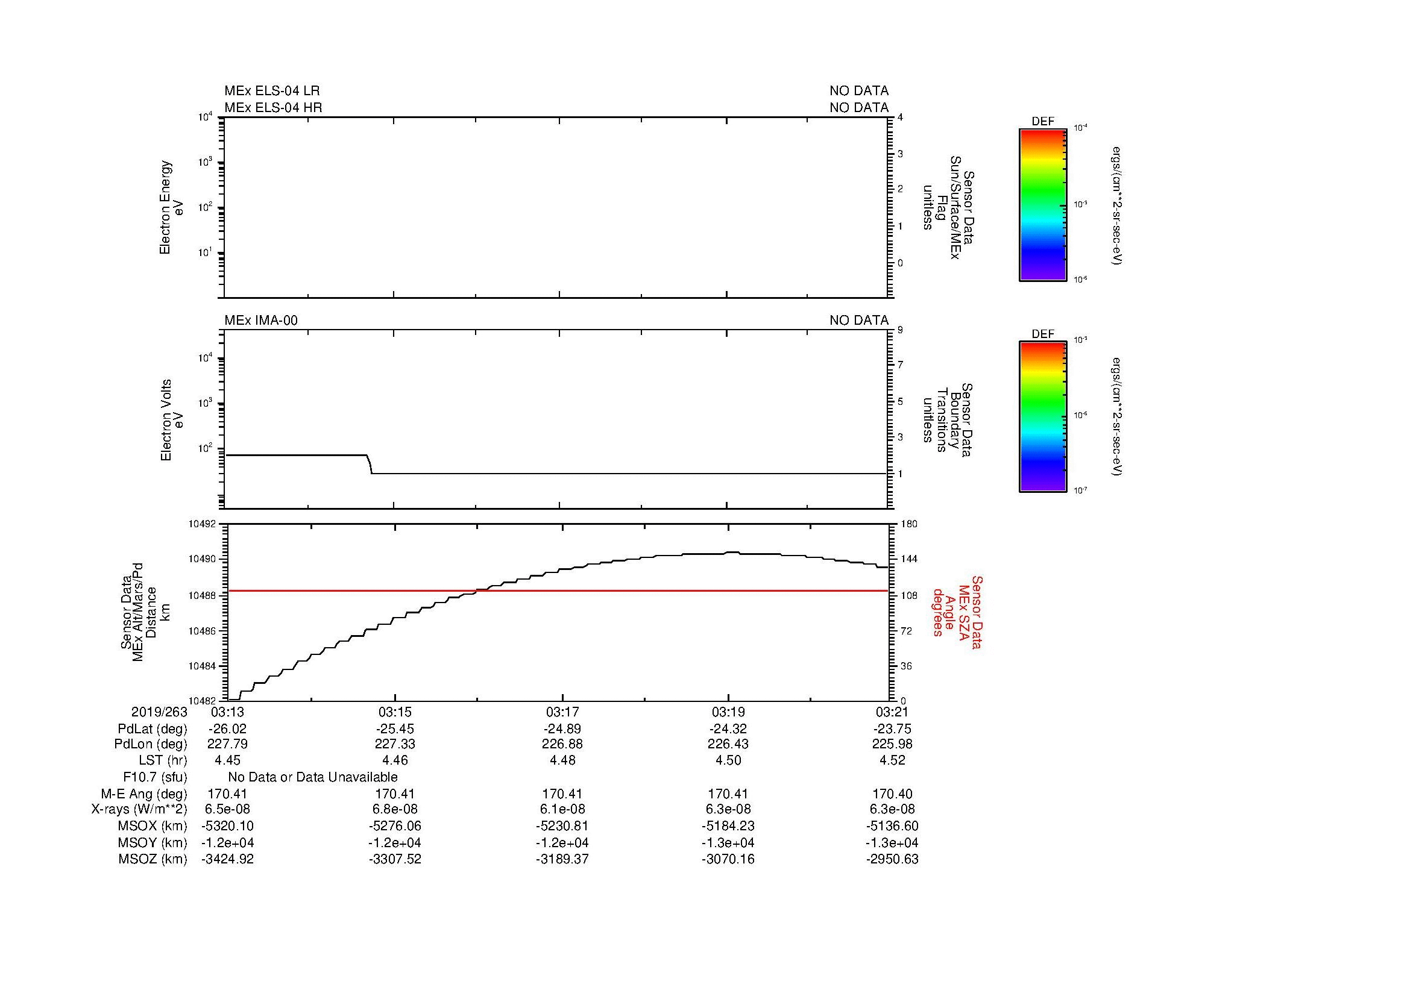Click X-rays value 6.1e-08
The height and width of the screenshot is (996, 1410).
tap(562, 809)
